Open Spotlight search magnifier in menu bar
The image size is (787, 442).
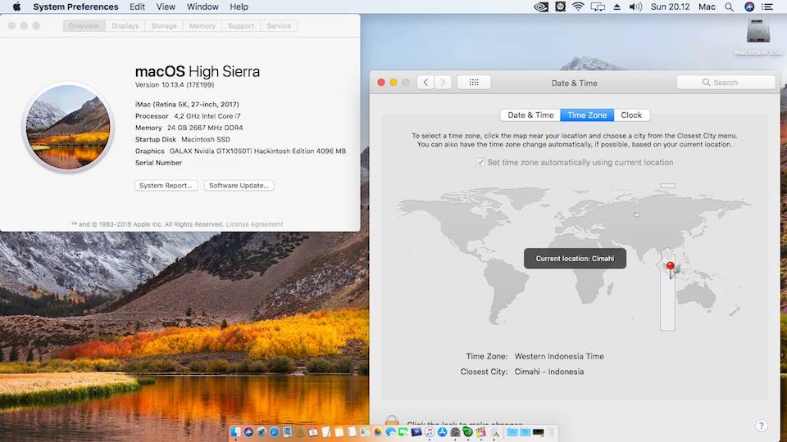(730, 7)
